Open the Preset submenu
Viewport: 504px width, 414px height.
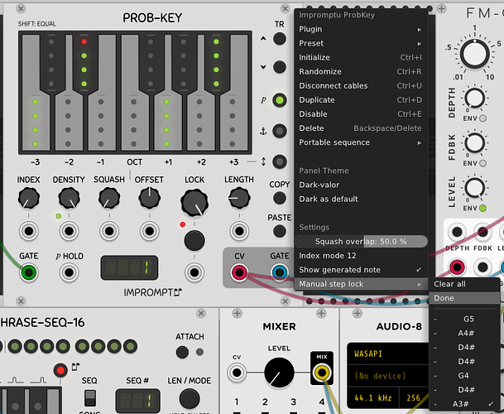[x=361, y=43]
